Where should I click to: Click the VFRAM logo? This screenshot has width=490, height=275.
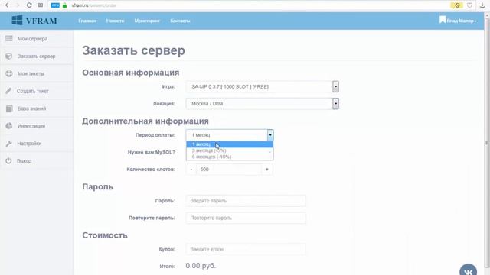coord(34,21)
